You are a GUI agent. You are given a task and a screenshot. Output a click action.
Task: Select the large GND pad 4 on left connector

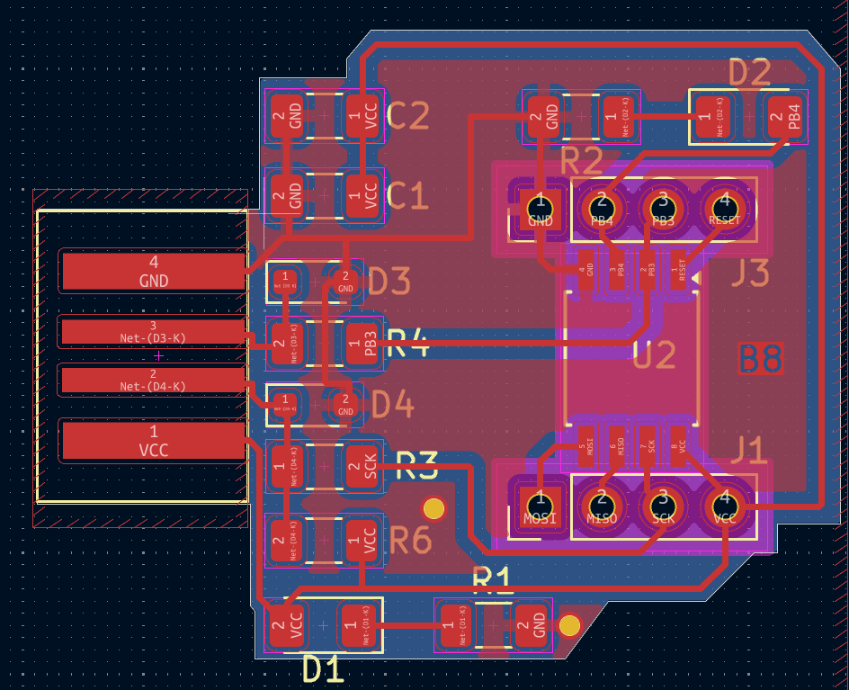tap(153, 271)
